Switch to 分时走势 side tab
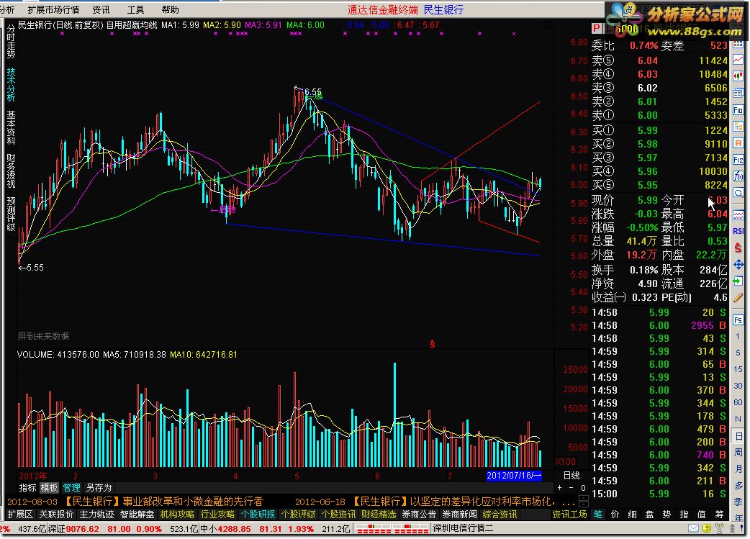This screenshot has width=750, height=539. point(11,42)
